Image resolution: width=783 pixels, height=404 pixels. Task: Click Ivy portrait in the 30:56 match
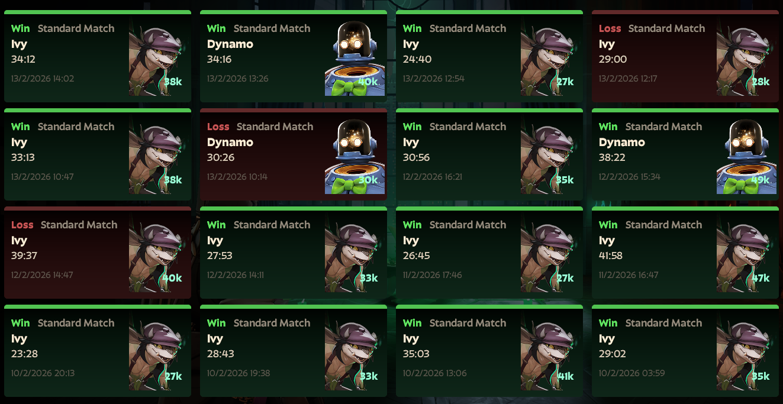tap(550, 156)
